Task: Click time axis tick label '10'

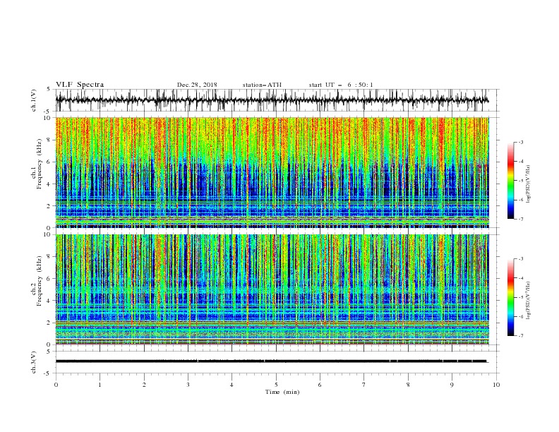Action: click(496, 385)
